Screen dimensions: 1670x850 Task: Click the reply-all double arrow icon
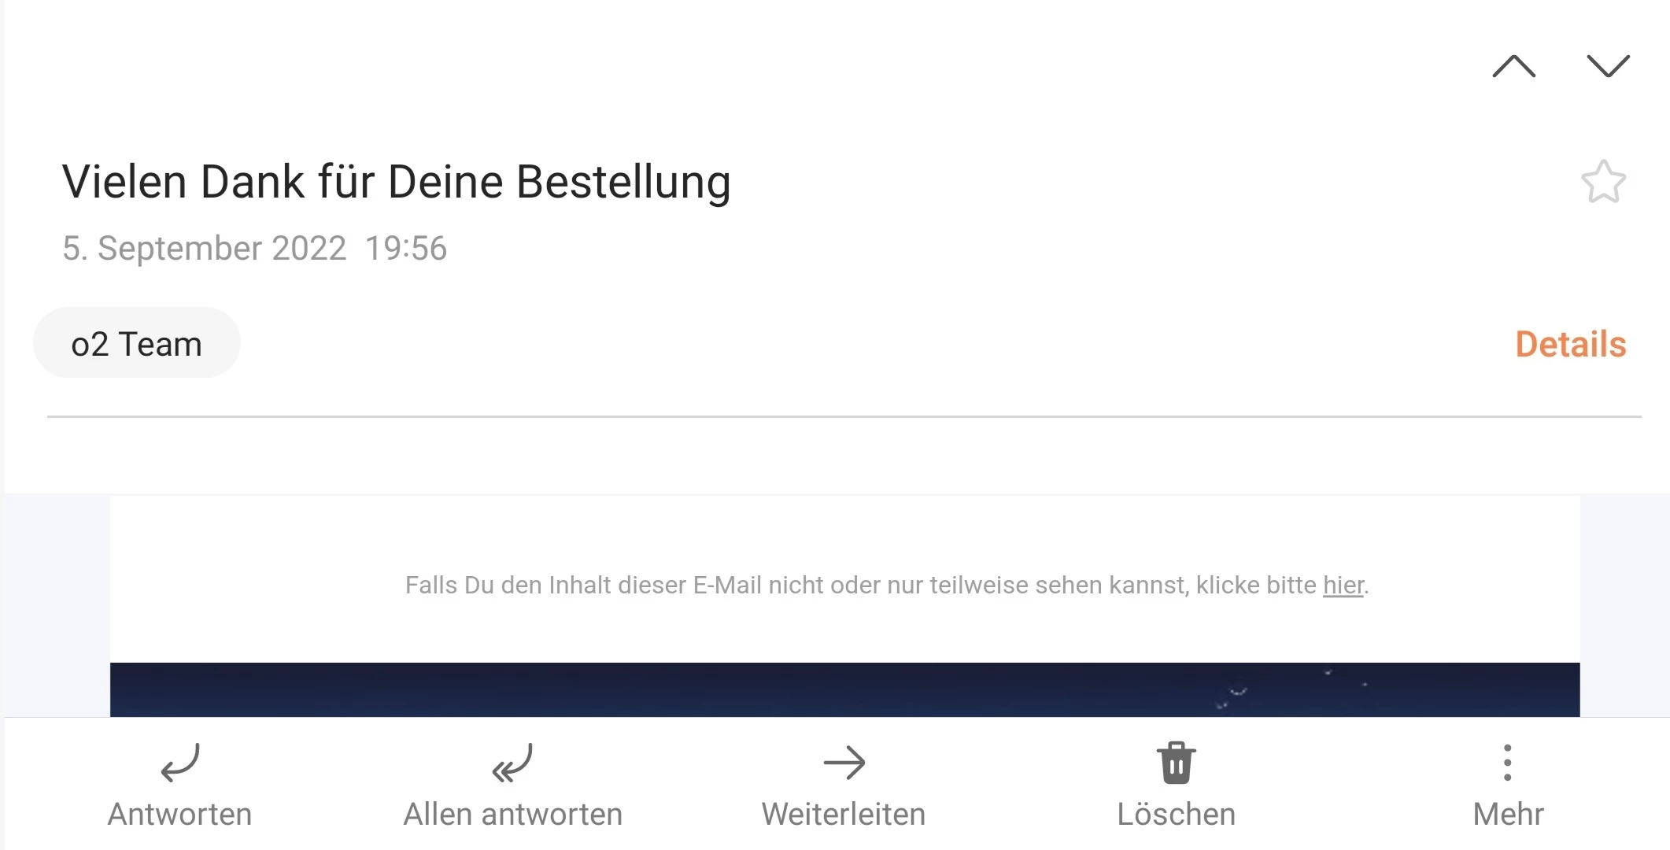[512, 763]
